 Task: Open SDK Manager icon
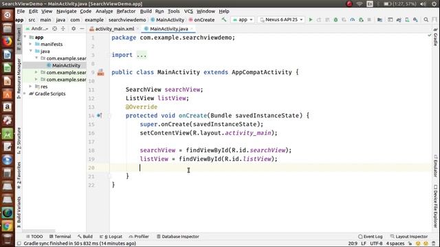tap(415, 20)
